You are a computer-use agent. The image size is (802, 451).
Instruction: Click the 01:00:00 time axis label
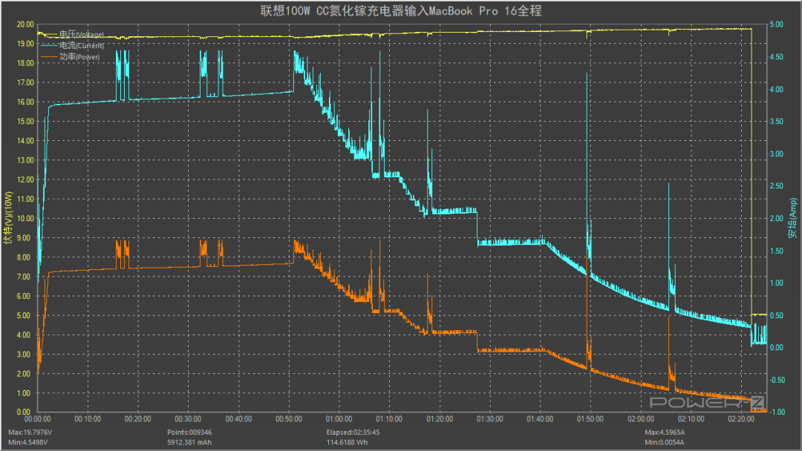pos(339,419)
